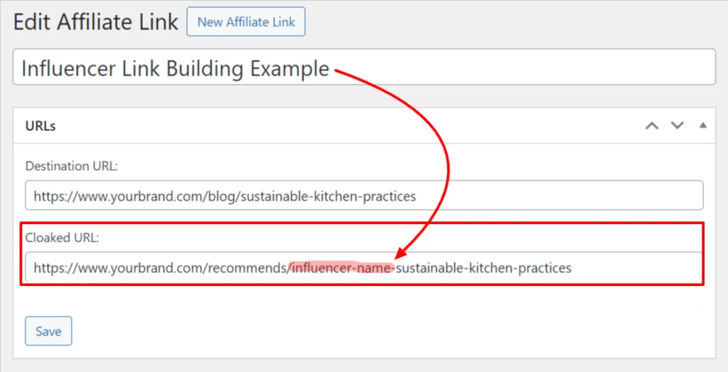Click the Edit Affiliate Link page heading
The image size is (728, 372).
pyautogui.click(x=96, y=22)
